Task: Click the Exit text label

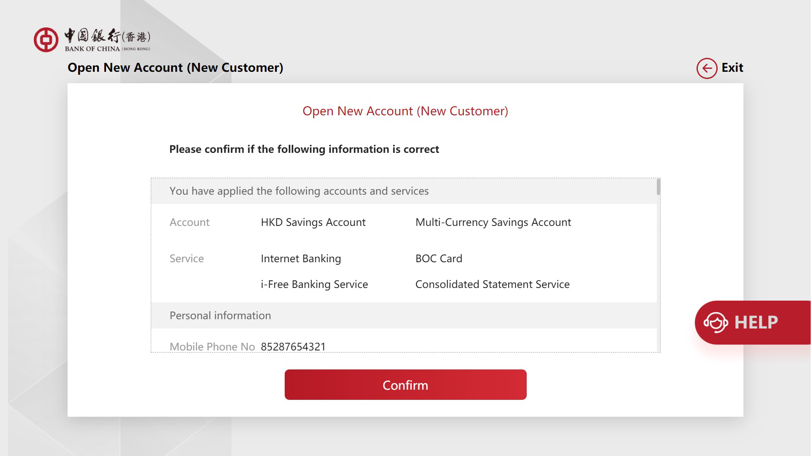Action: click(732, 68)
